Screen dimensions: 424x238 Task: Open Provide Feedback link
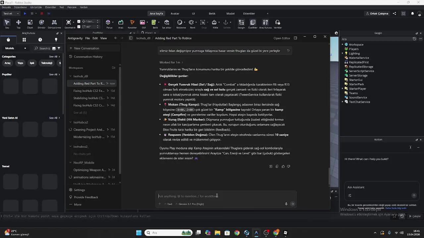86,197
